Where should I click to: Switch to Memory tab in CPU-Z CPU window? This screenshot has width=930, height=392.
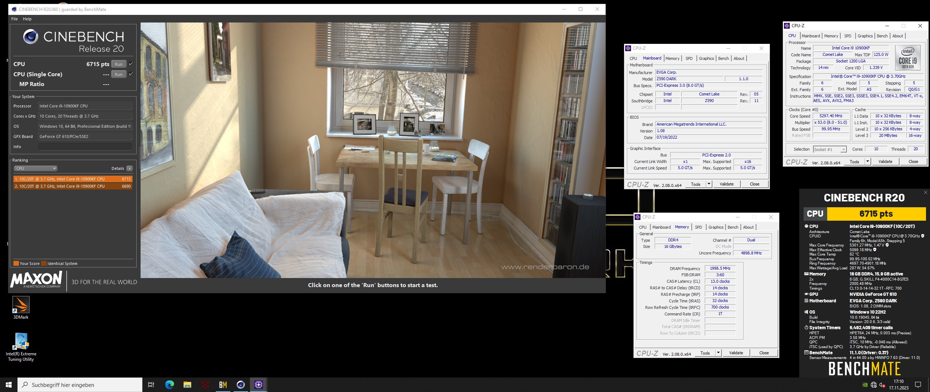(831, 36)
